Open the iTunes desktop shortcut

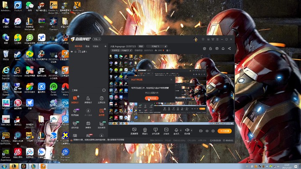coord(18,23)
